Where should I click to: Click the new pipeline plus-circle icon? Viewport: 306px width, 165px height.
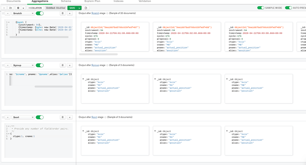point(18,8)
